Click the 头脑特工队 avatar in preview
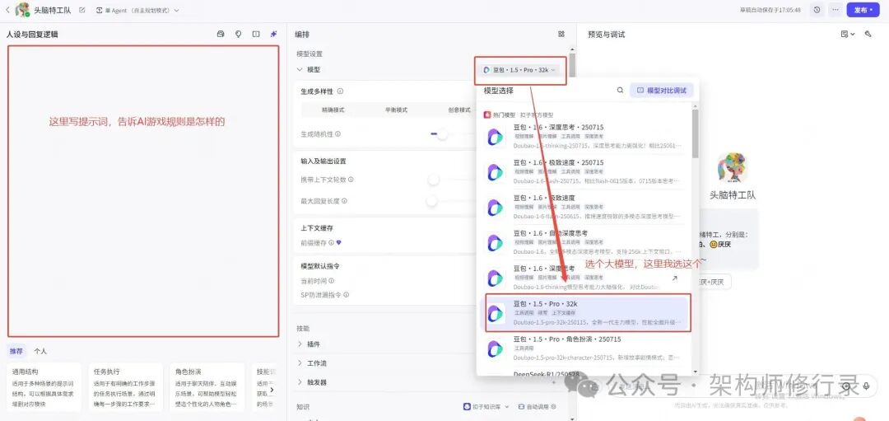889x421 pixels. click(x=733, y=168)
